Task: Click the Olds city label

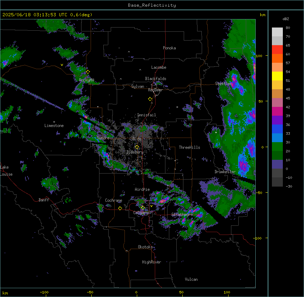Action: click(137, 139)
